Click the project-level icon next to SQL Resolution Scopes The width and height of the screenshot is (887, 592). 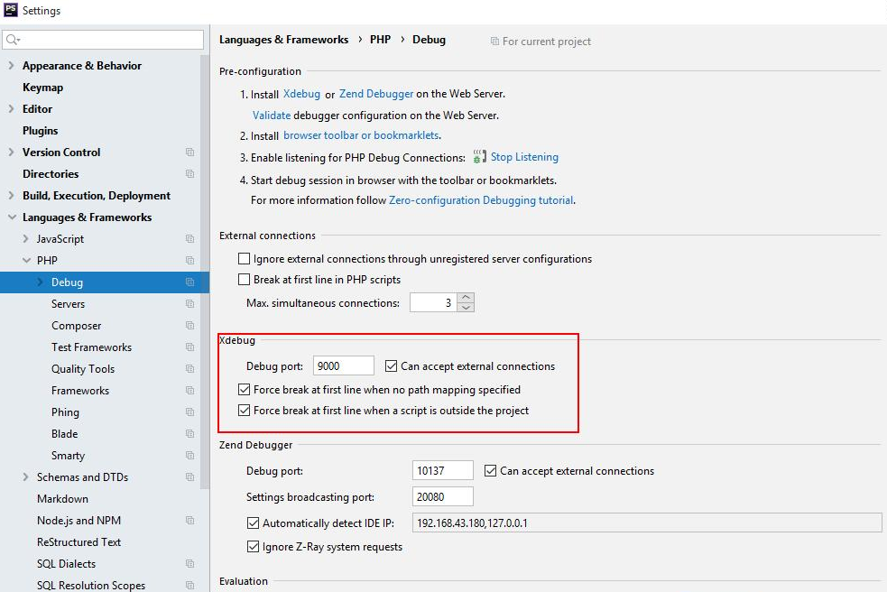point(190,585)
